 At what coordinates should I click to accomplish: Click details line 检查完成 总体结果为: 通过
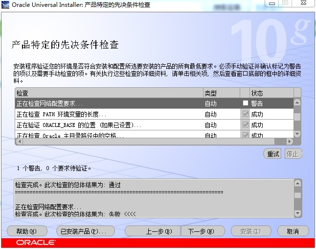click(68, 185)
